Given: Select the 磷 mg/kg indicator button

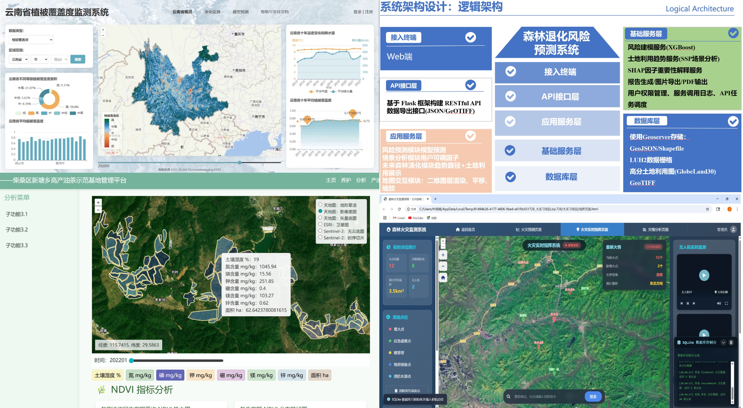Looking at the screenshot, I should pyautogui.click(x=170, y=375).
